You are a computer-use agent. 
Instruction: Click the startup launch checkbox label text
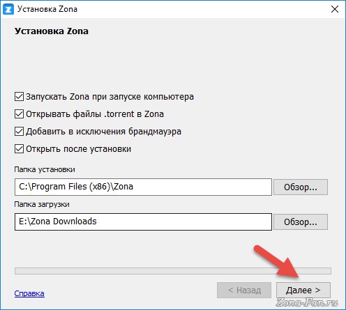point(110,97)
